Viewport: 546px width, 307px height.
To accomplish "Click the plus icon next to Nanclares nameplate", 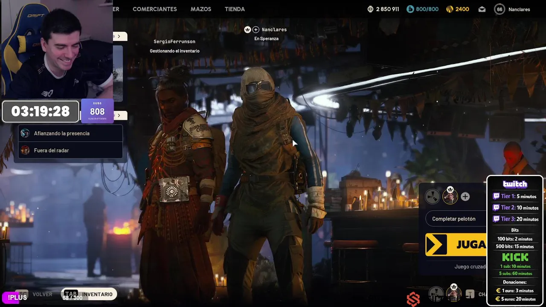I will pos(256,29).
